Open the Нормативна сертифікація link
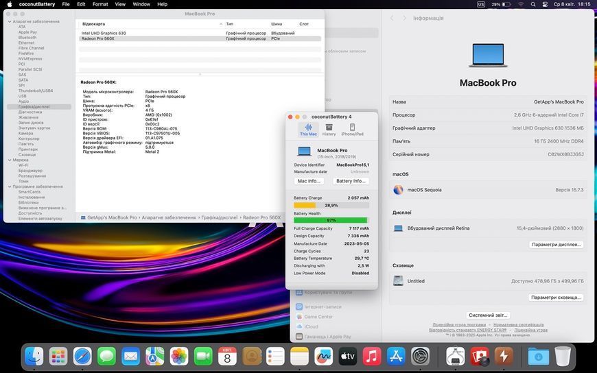This screenshot has height=373, width=597. [519, 325]
